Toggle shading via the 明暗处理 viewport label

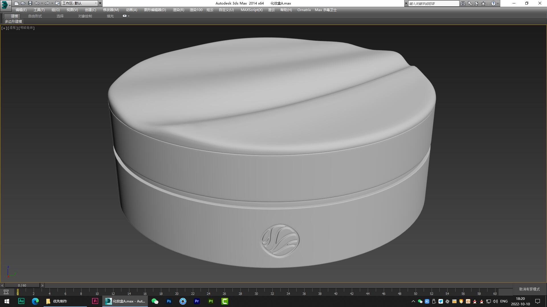[26, 28]
